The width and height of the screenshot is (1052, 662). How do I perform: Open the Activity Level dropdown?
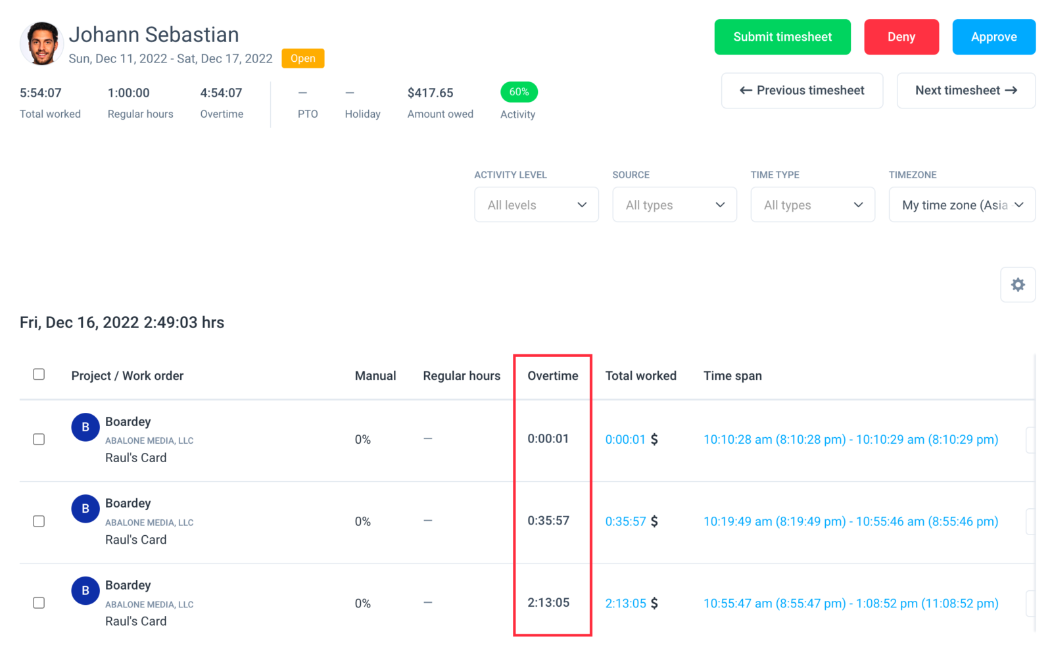[537, 204]
